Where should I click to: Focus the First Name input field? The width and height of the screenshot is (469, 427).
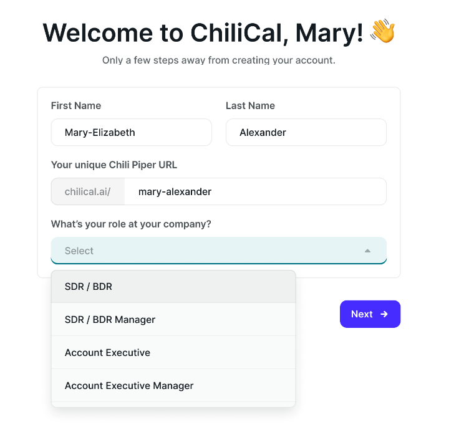click(x=132, y=132)
